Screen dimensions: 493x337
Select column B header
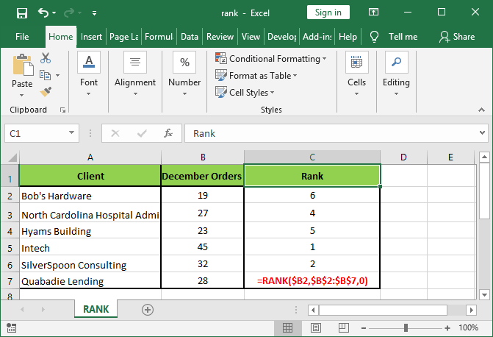(x=203, y=157)
